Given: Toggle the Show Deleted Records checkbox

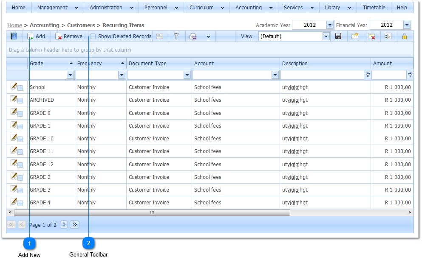Looking at the screenshot, I should (93, 36).
